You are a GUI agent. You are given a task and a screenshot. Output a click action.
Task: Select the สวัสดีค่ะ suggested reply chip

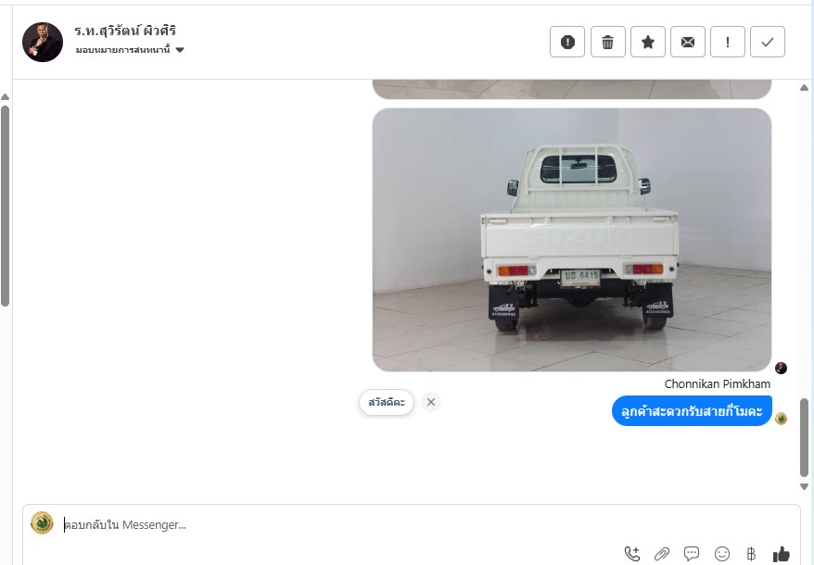pos(387,402)
